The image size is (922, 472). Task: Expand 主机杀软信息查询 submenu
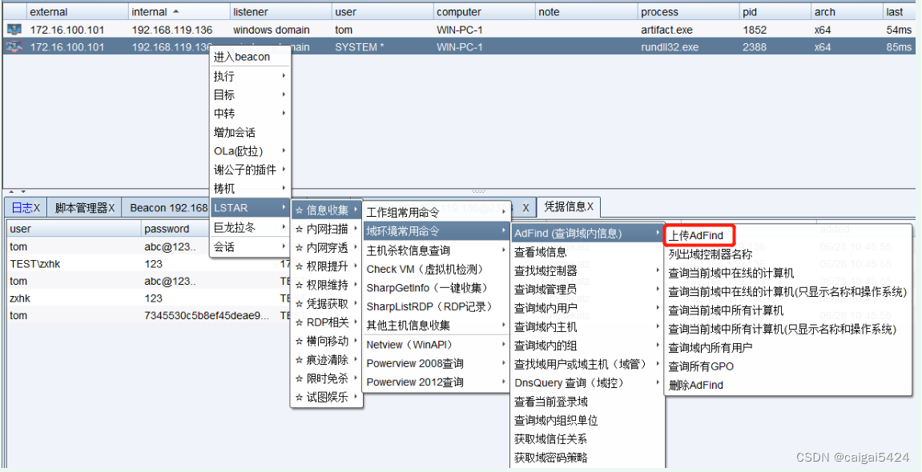[x=436, y=250]
